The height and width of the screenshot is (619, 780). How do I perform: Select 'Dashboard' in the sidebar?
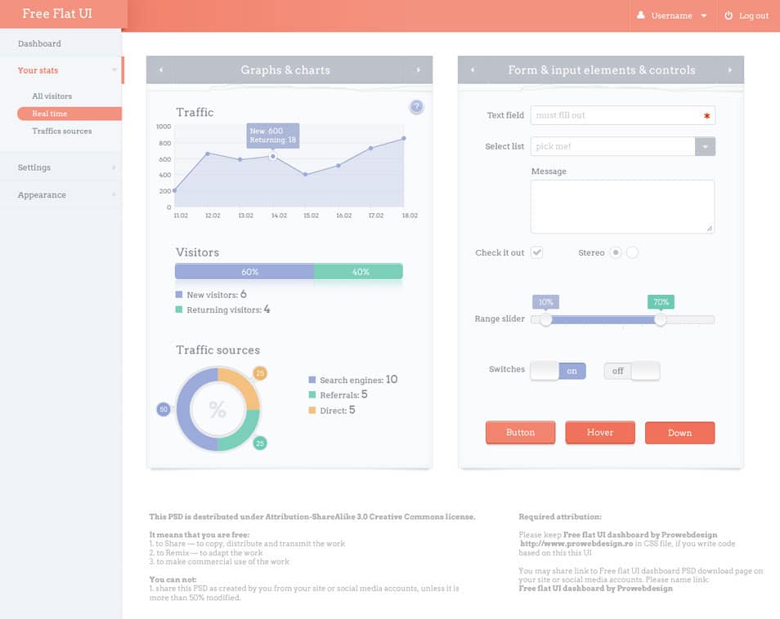38,43
